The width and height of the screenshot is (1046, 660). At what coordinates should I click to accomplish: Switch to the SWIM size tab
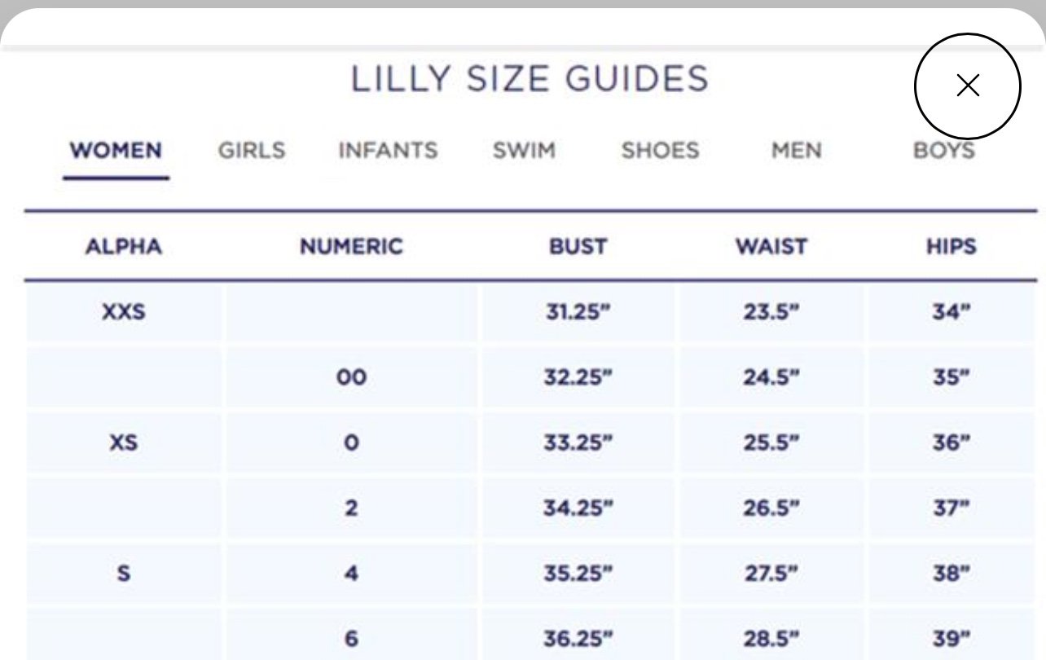(x=524, y=151)
